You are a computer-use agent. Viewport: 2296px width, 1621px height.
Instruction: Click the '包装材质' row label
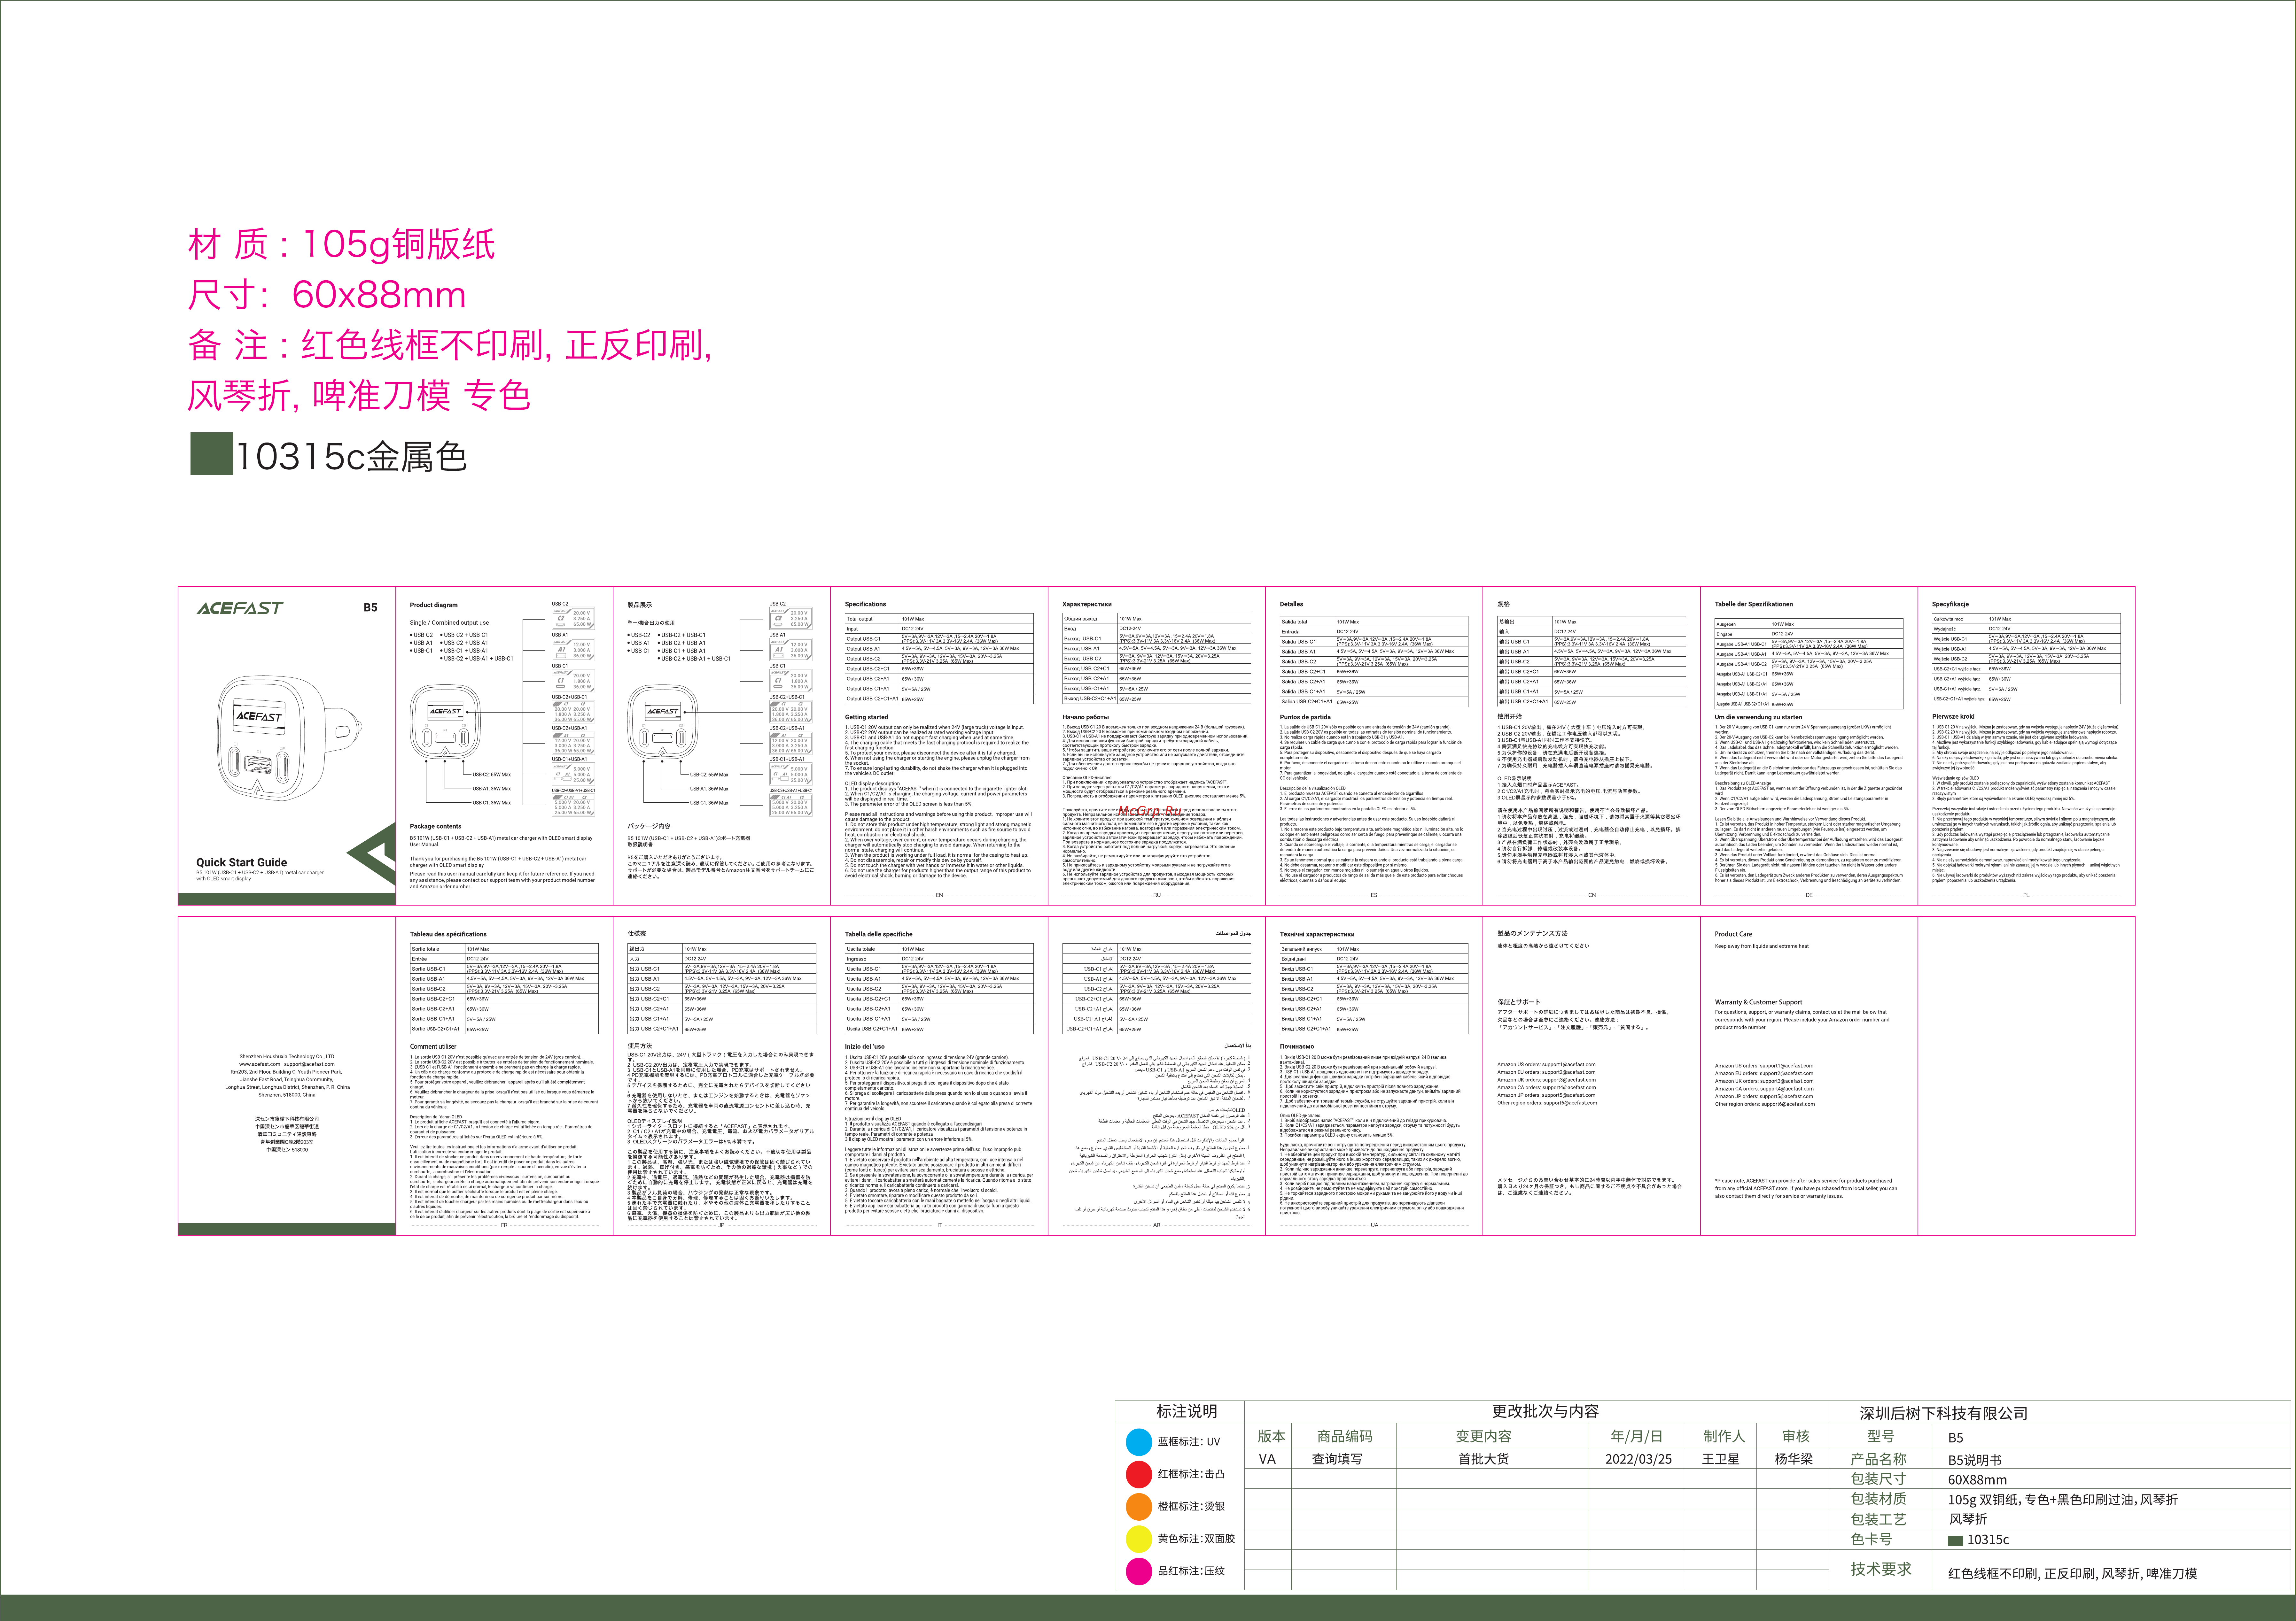coord(1879,1499)
